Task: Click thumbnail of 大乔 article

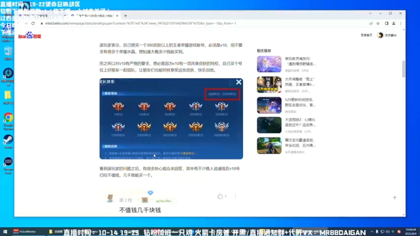Action: 269,84
